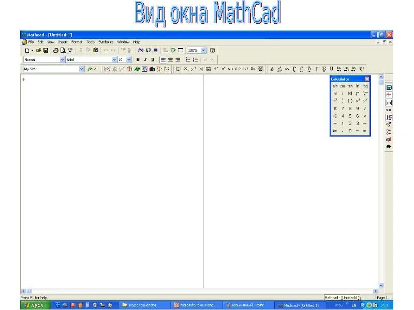
Task: Open the Insert menu
Action: 63,42
